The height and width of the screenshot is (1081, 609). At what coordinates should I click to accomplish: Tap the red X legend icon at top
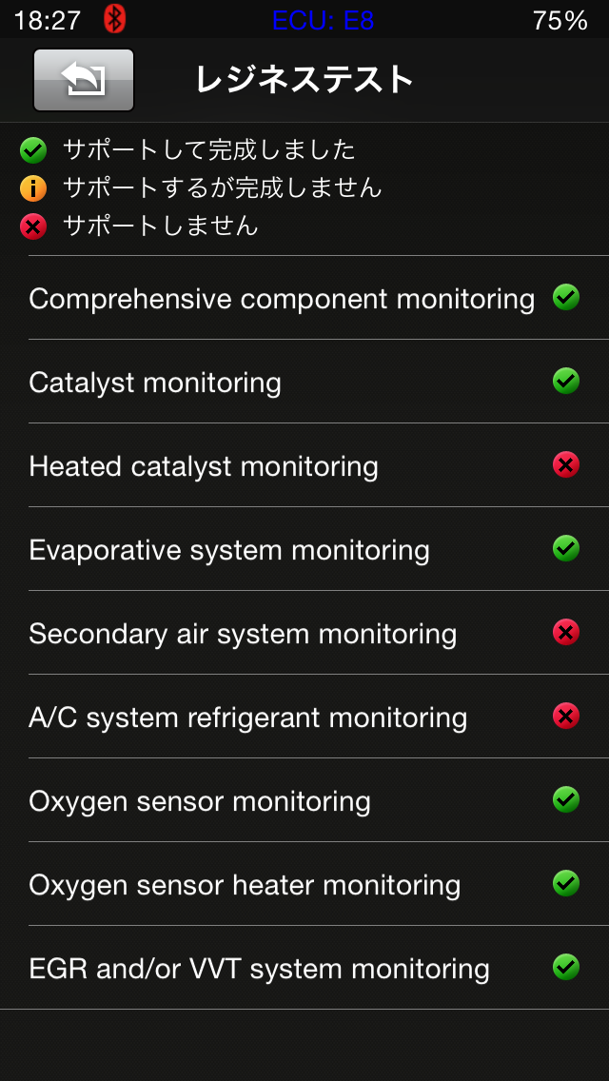(33, 226)
